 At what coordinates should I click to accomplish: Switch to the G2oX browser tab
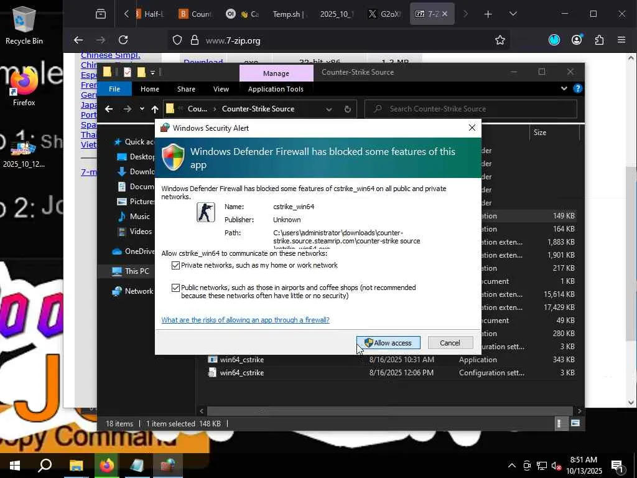(384, 14)
